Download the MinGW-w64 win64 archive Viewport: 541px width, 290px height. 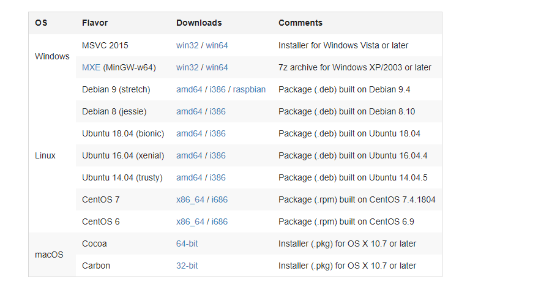pos(217,67)
